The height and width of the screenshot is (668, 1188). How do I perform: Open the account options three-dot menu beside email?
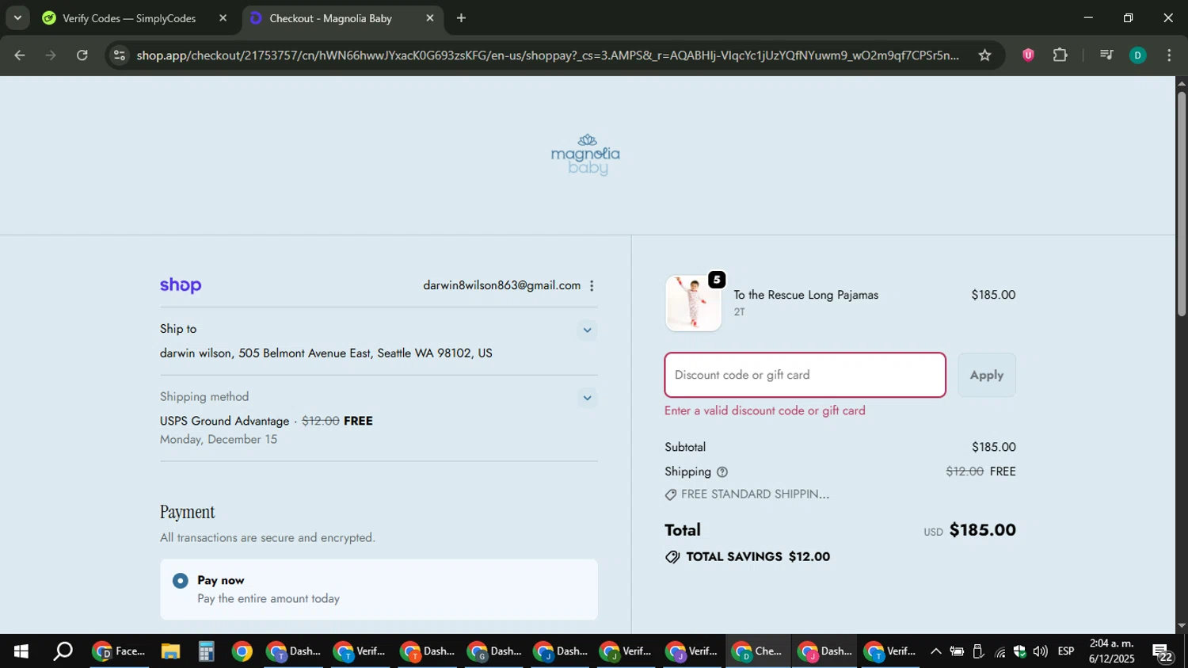pos(592,286)
